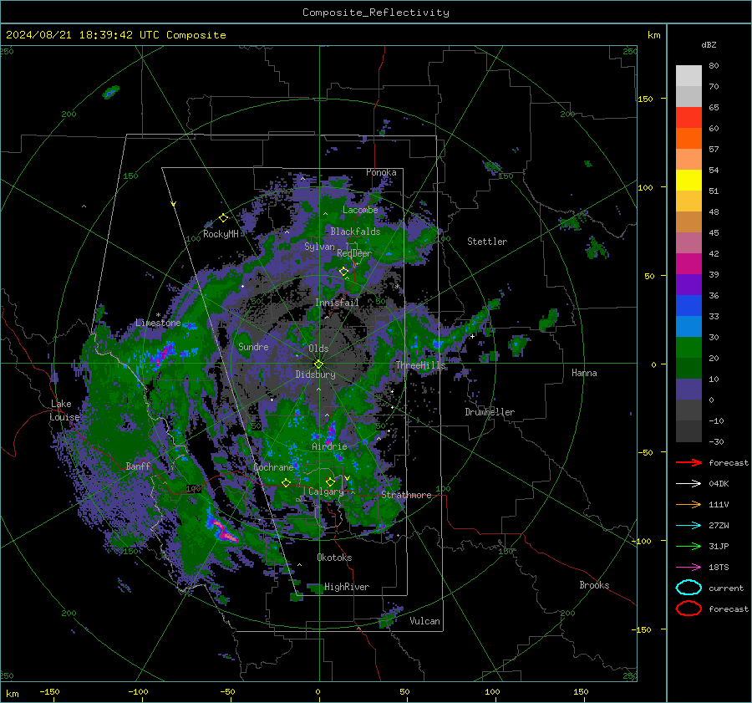Click the Composite_Reflectivity title
This screenshot has height=703, width=752.
coord(376,13)
